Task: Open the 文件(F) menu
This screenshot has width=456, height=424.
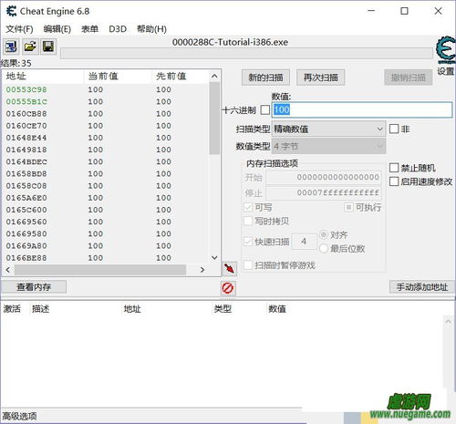Action: point(19,29)
